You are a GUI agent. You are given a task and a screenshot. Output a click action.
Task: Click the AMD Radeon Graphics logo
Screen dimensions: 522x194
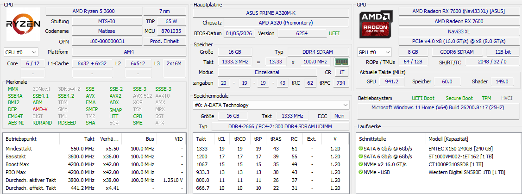(x=376, y=24)
